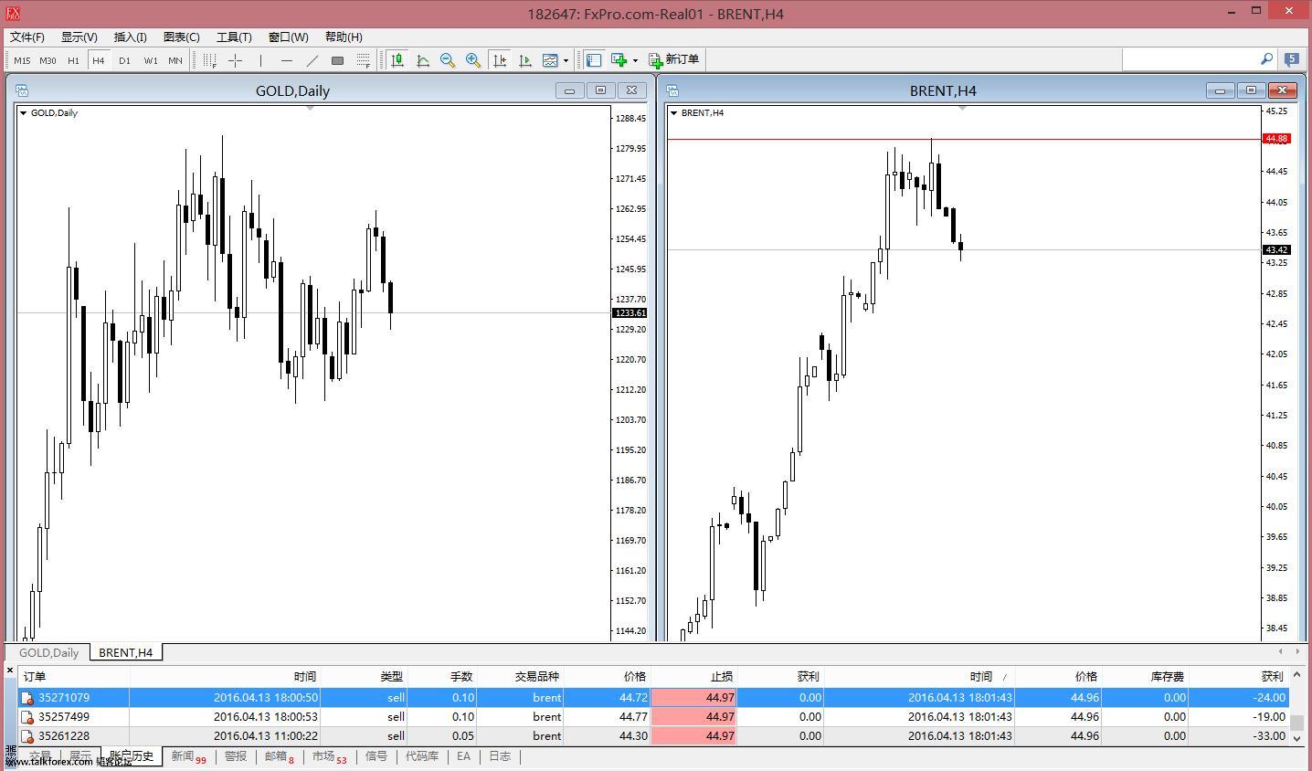1312x771 pixels.
Task: Expand BRENT,H4 chart dropdown triangle
Action: pyautogui.click(x=673, y=113)
